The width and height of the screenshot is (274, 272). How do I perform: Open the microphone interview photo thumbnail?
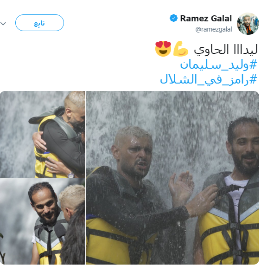click(43, 221)
